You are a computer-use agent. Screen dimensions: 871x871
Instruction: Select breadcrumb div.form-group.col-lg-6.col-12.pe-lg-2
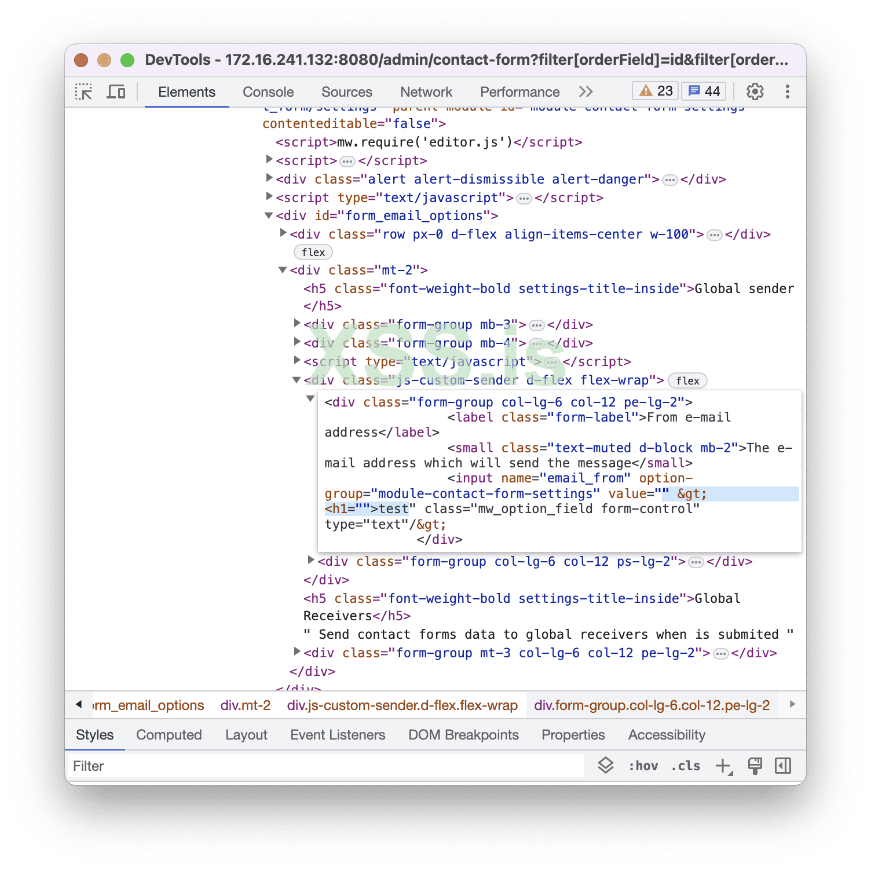652,705
